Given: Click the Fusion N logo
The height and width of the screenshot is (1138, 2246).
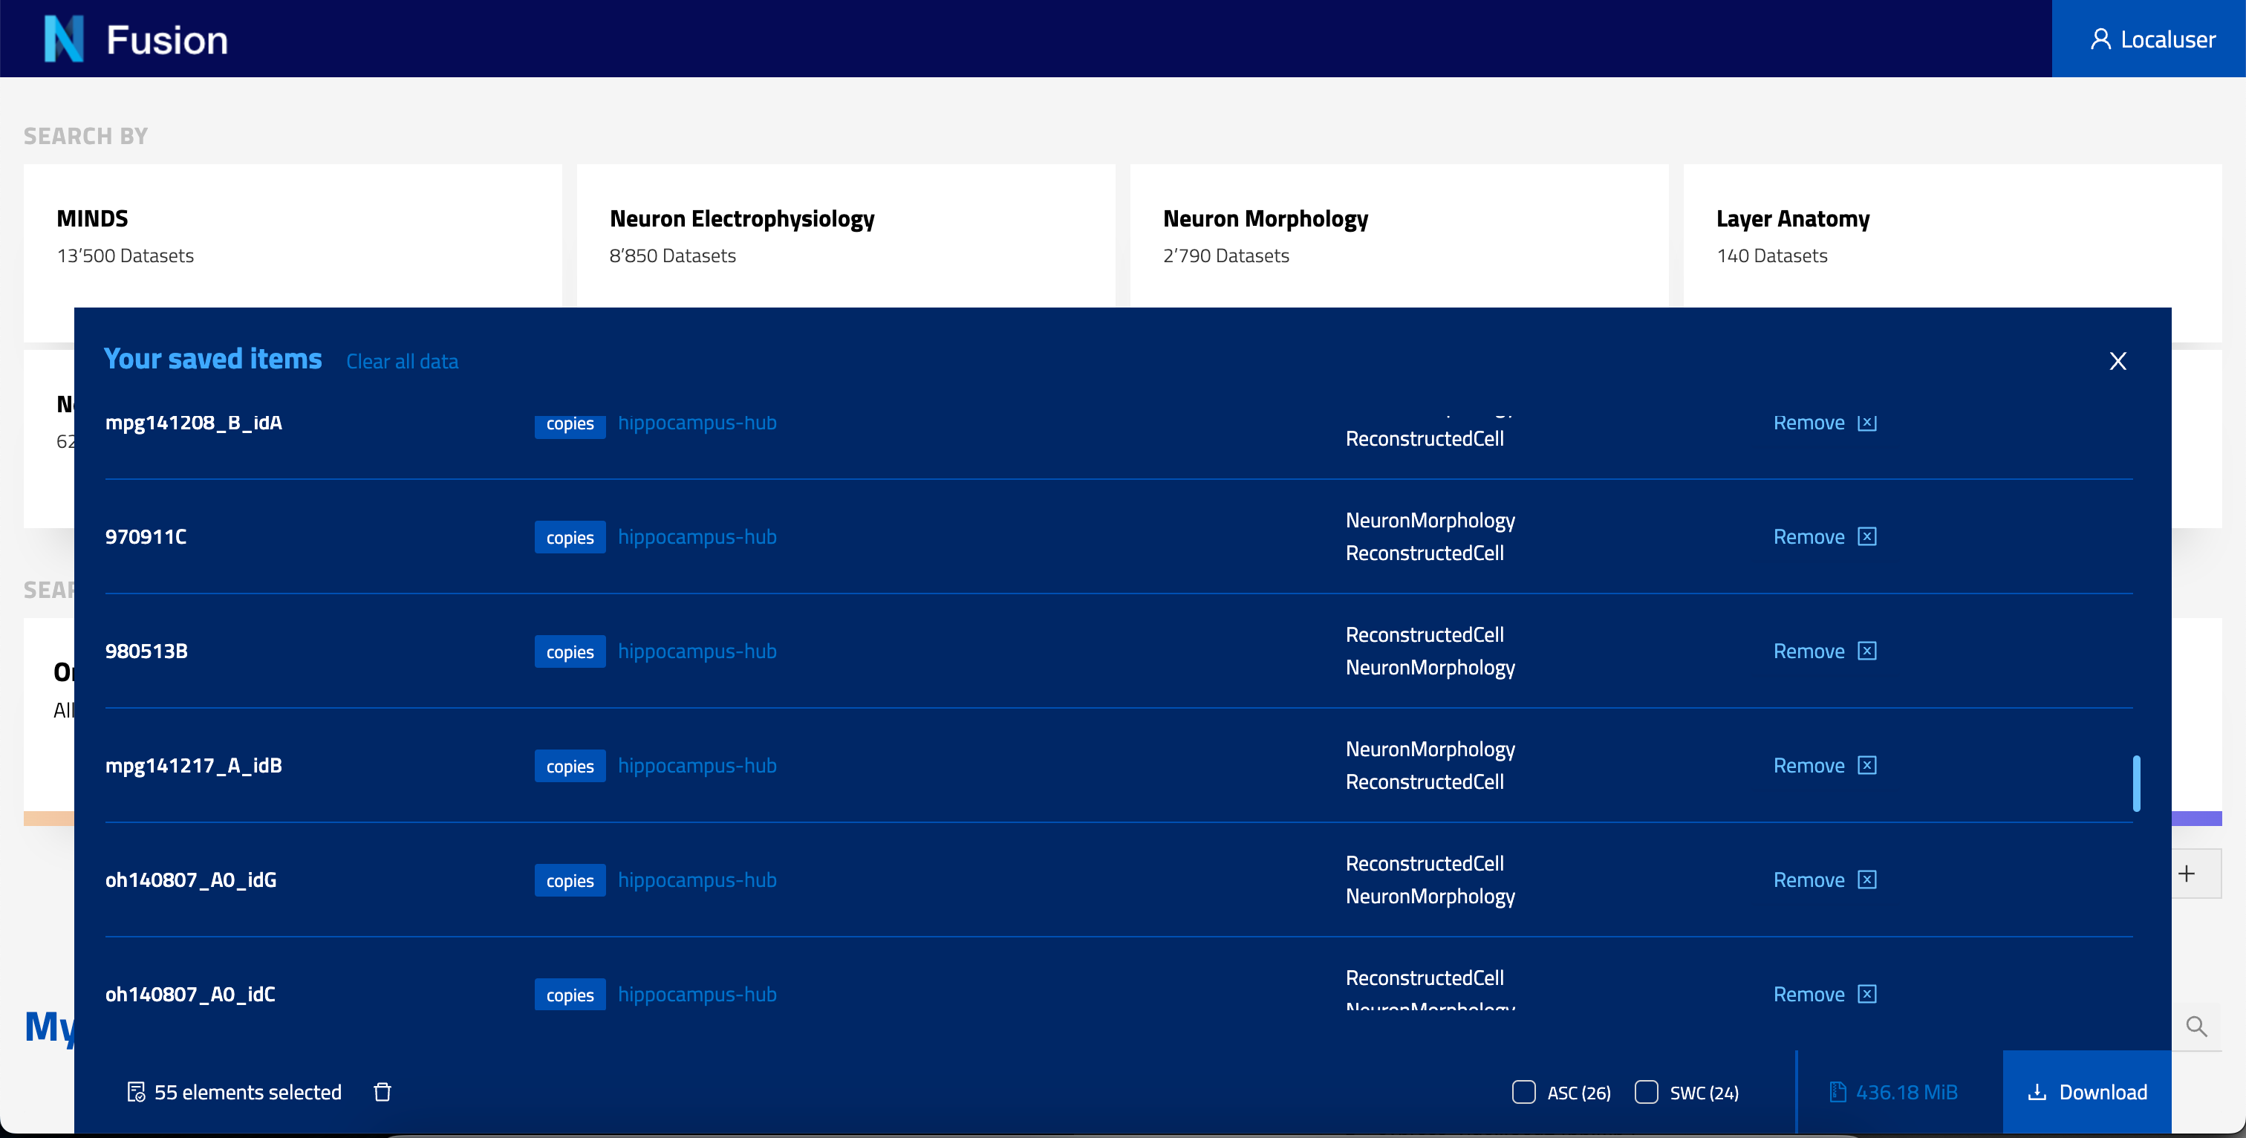Looking at the screenshot, I should [x=64, y=39].
